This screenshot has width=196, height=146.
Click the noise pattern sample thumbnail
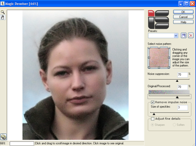click(x=159, y=58)
